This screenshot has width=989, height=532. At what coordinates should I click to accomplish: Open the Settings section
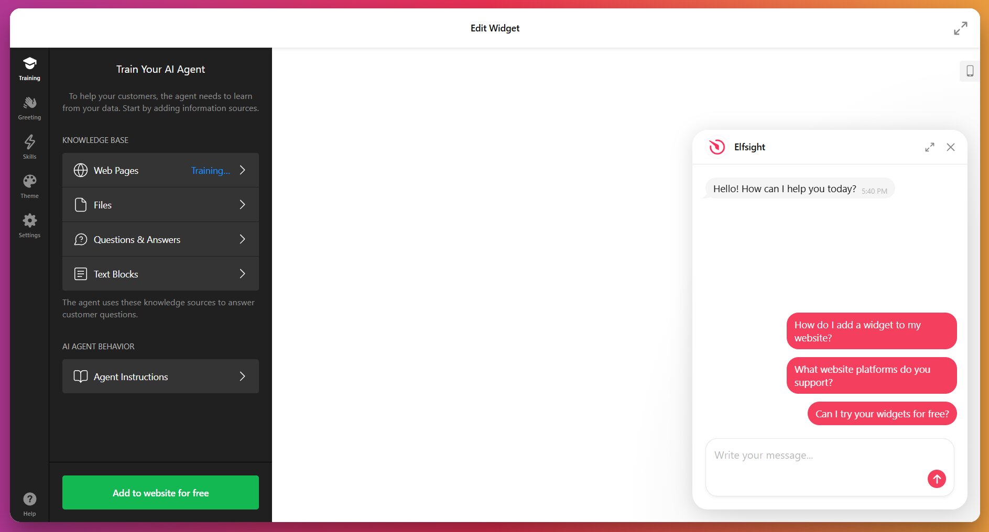[x=29, y=225]
